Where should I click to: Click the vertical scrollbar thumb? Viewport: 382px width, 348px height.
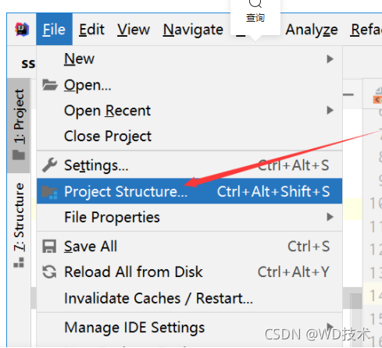355,301
